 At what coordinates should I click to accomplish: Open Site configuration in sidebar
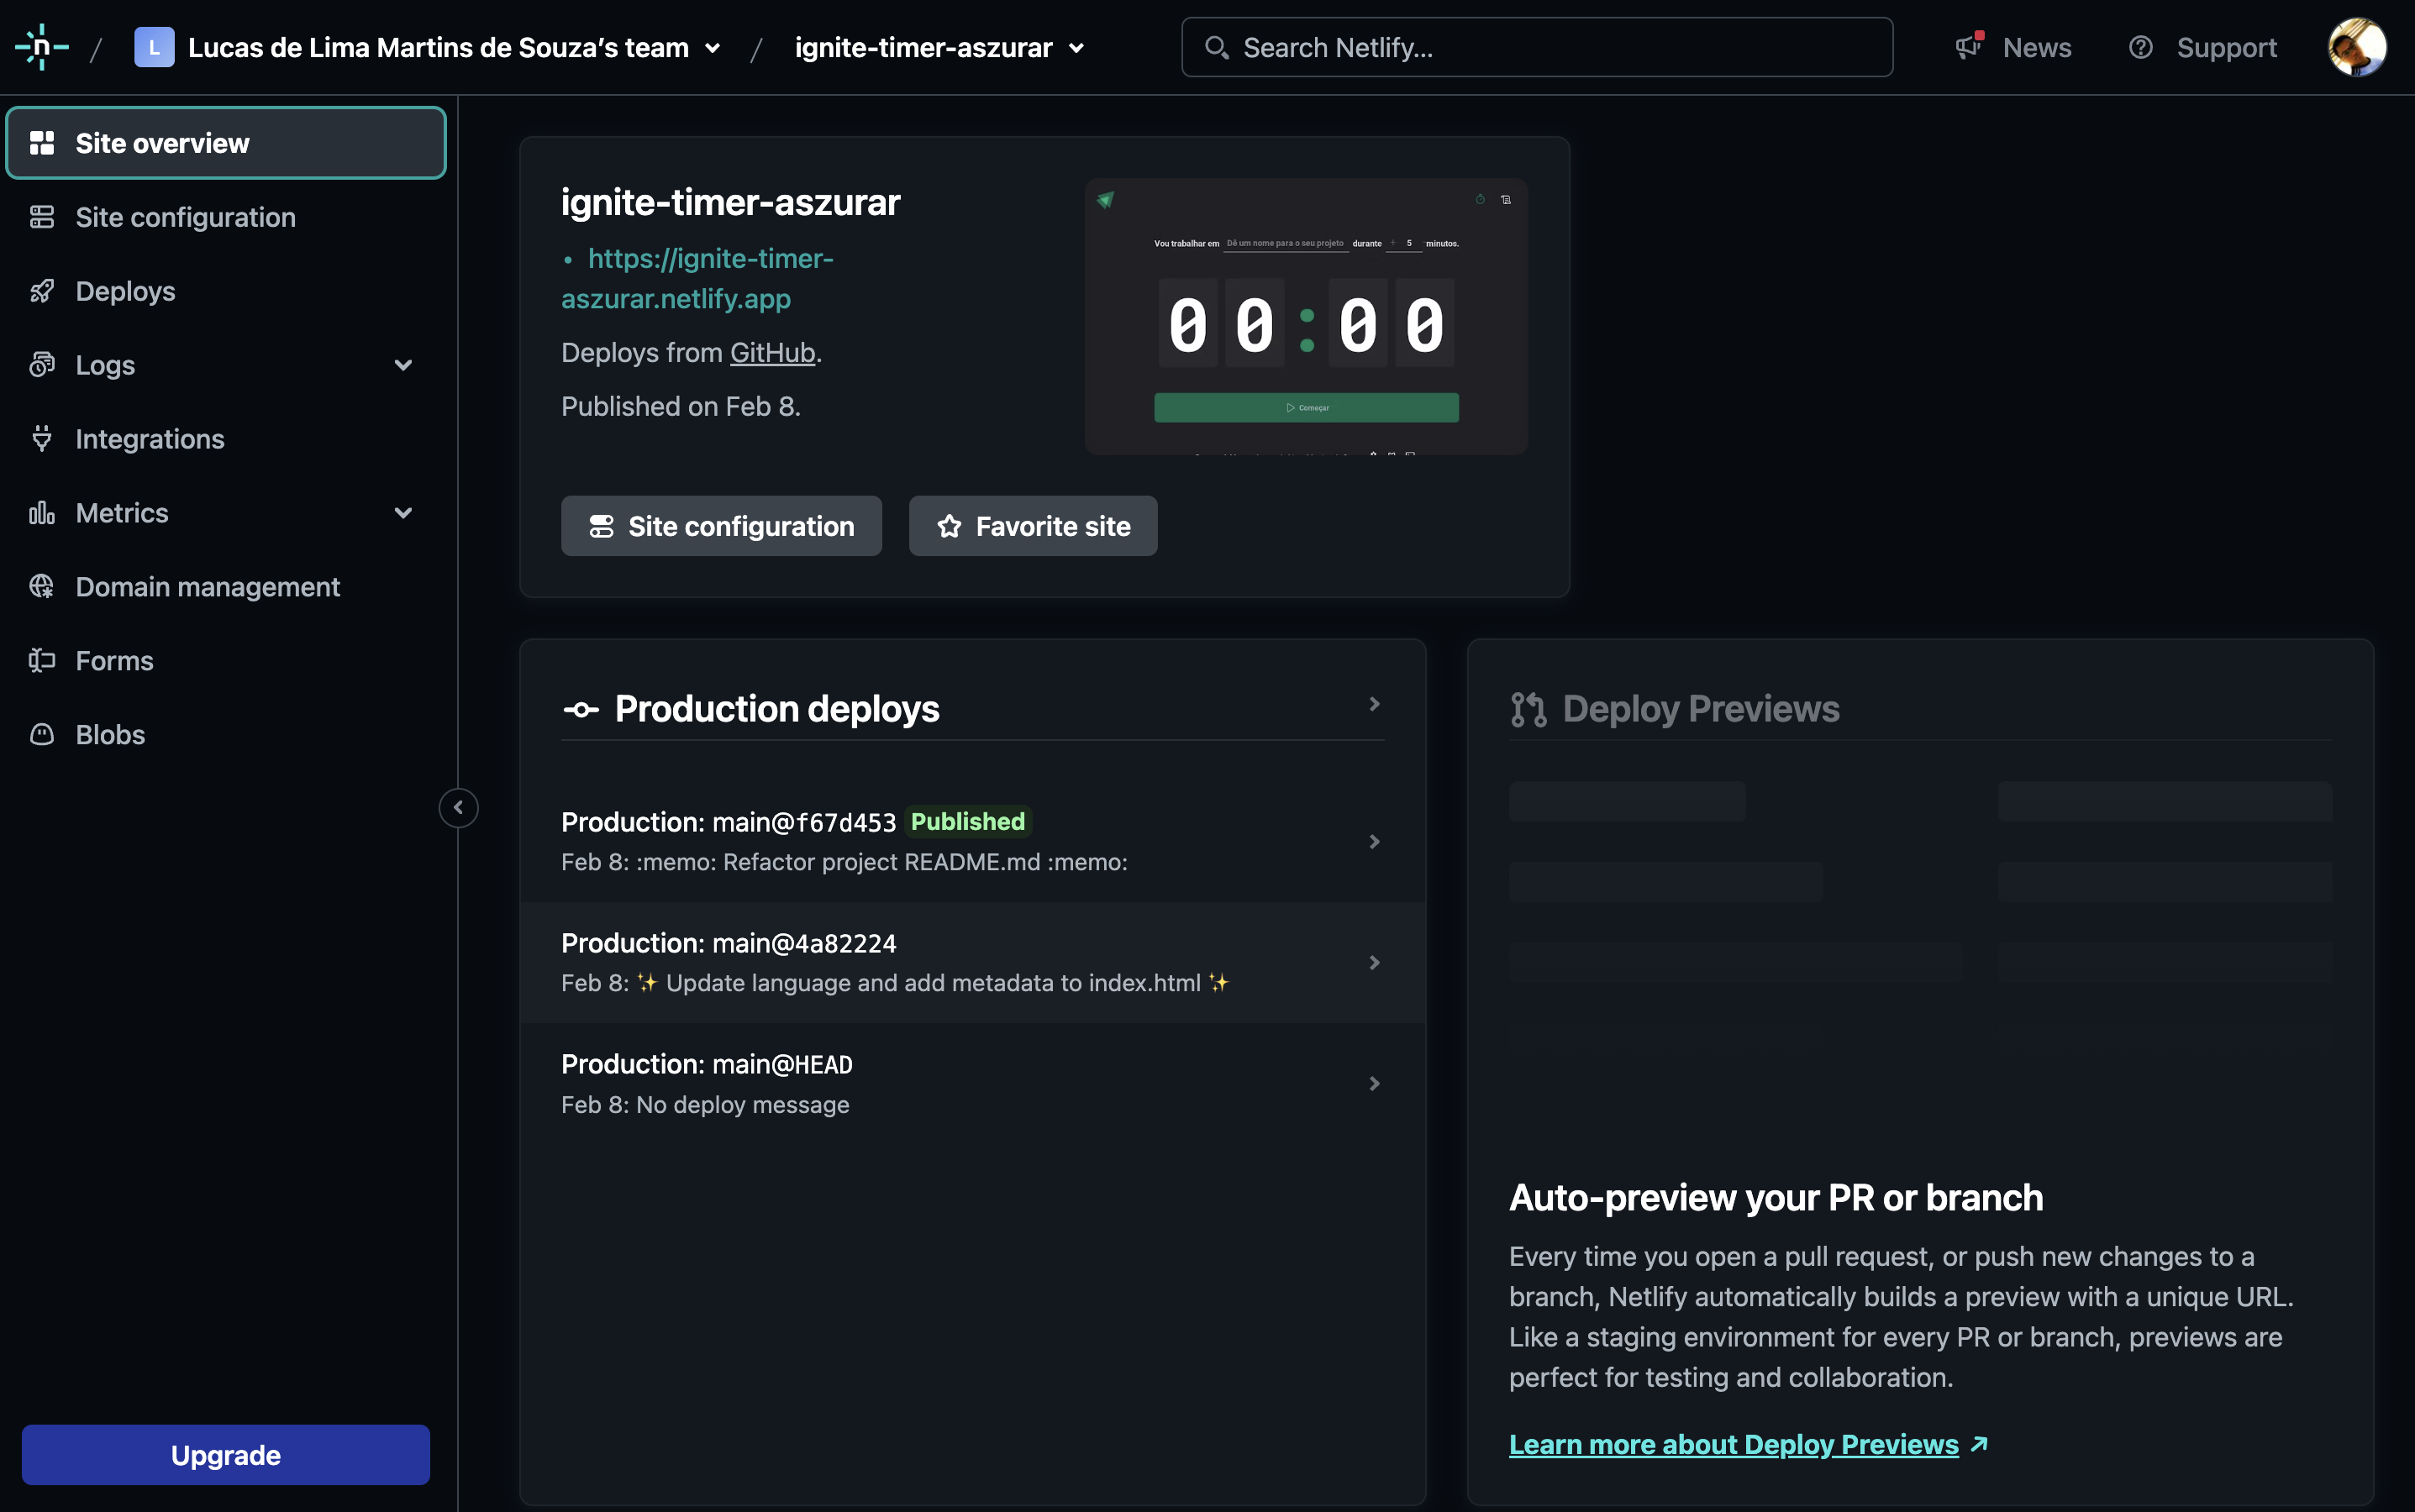[x=226, y=217]
